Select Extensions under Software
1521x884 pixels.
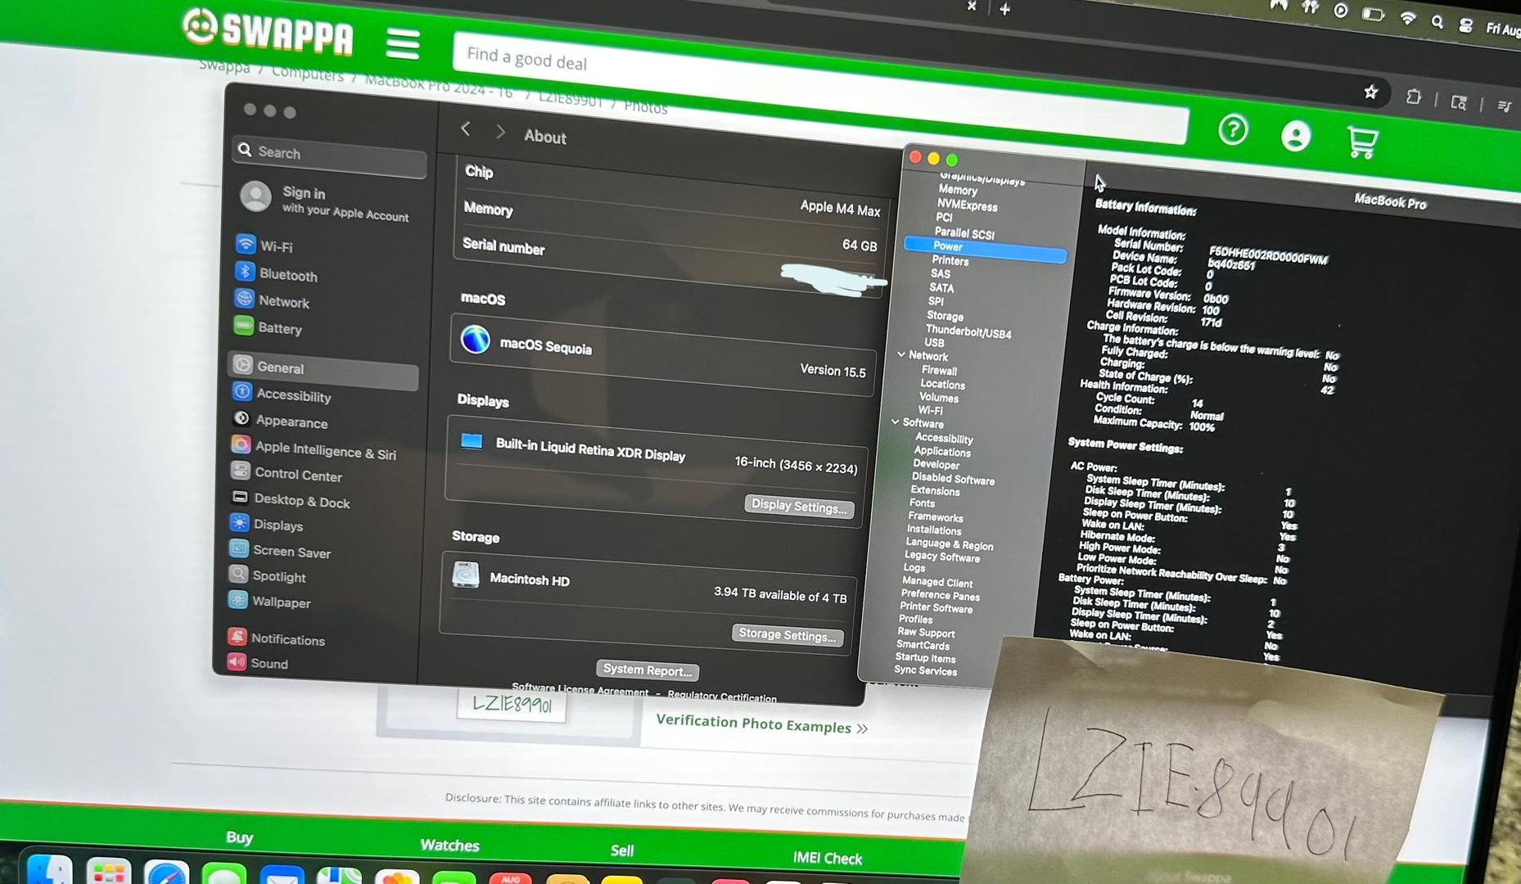tap(935, 490)
